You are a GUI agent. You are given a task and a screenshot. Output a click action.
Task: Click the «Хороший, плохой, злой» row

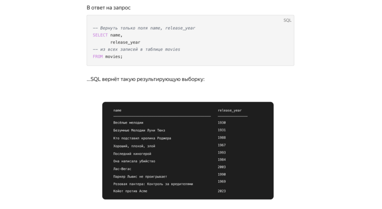coord(134,146)
